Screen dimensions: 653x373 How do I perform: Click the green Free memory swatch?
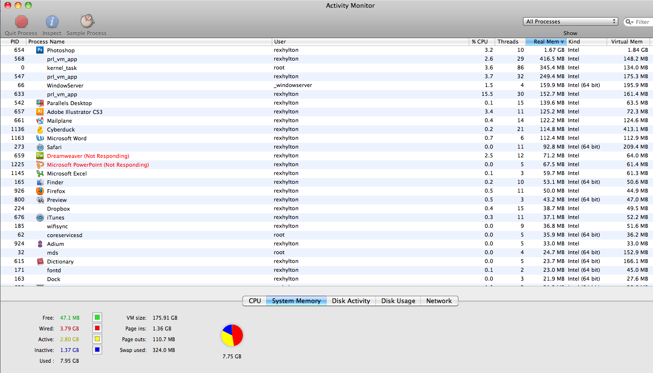pyautogui.click(x=97, y=318)
